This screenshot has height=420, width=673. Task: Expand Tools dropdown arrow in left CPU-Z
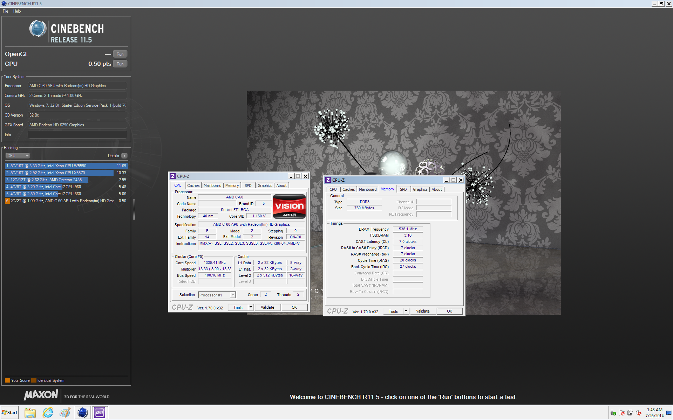point(251,307)
